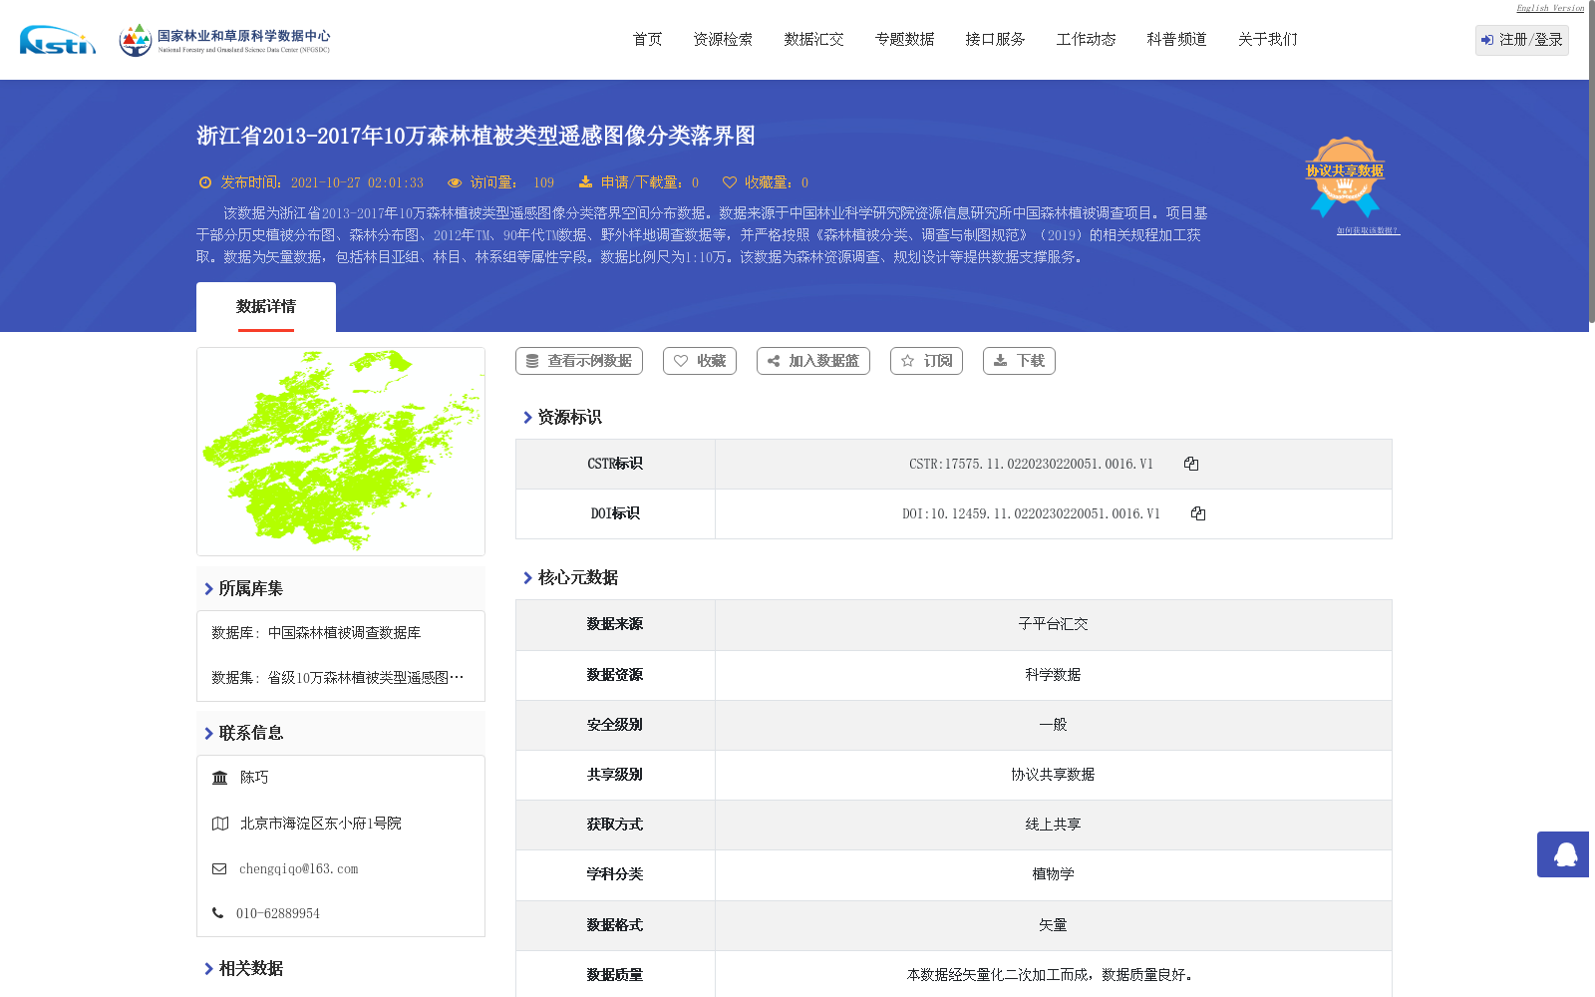
Task: Open the 关于我们 menu
Action: (x=1267, y=40)
